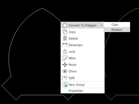Viewport: 139px width, 104px height.
Task: Select the Dimension menu entry
Action: 82,45
